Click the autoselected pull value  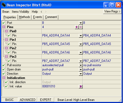pyautogui.click(x=53, y=65)
